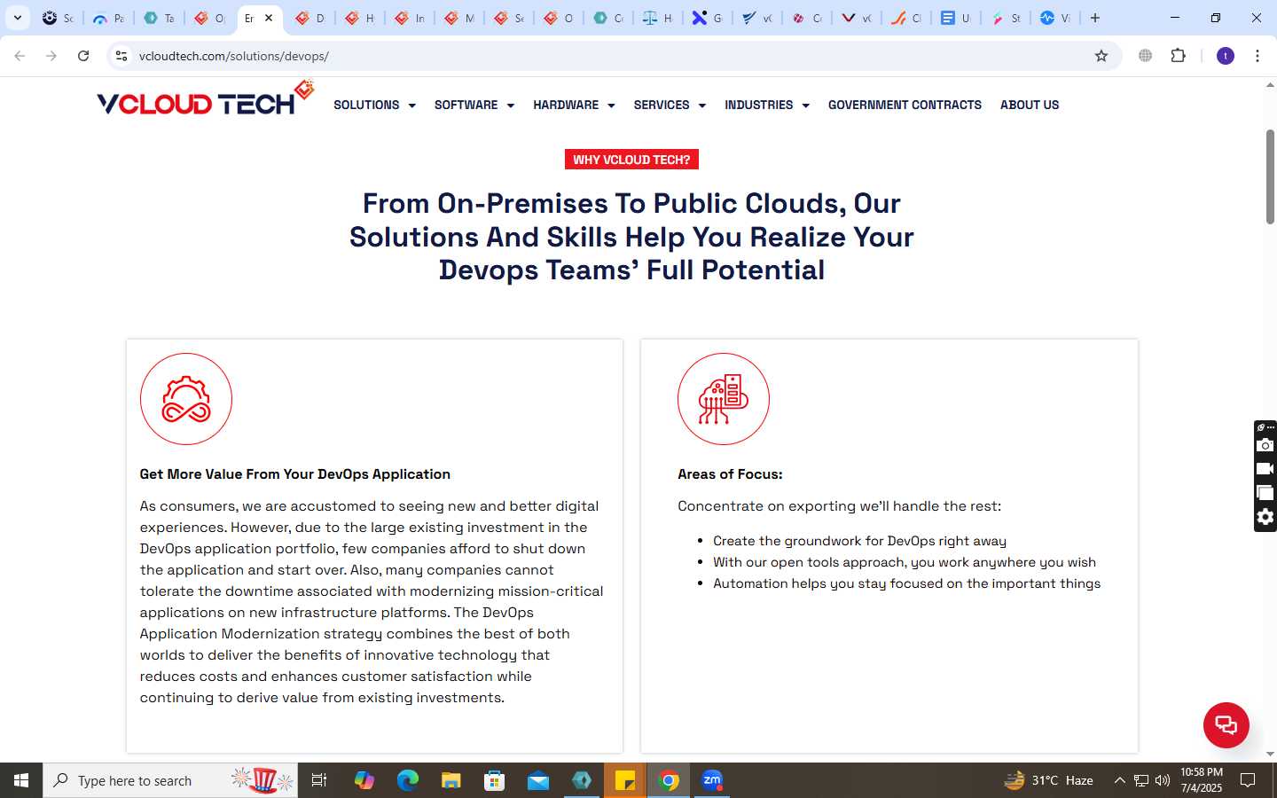Click the vCloud Tech logo
1277x798 pixels.
pos(205,99)
